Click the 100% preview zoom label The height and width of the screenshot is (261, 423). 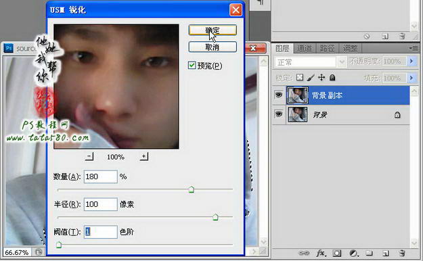(116, 157)
